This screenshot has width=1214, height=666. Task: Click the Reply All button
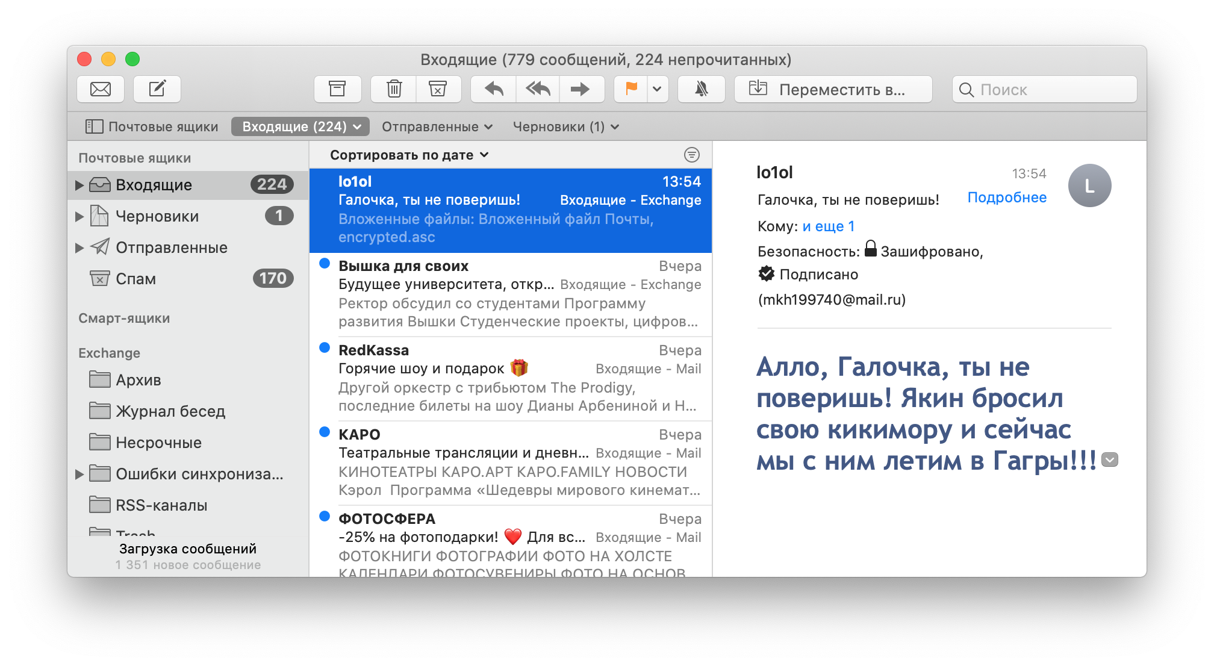click(538, 89)
